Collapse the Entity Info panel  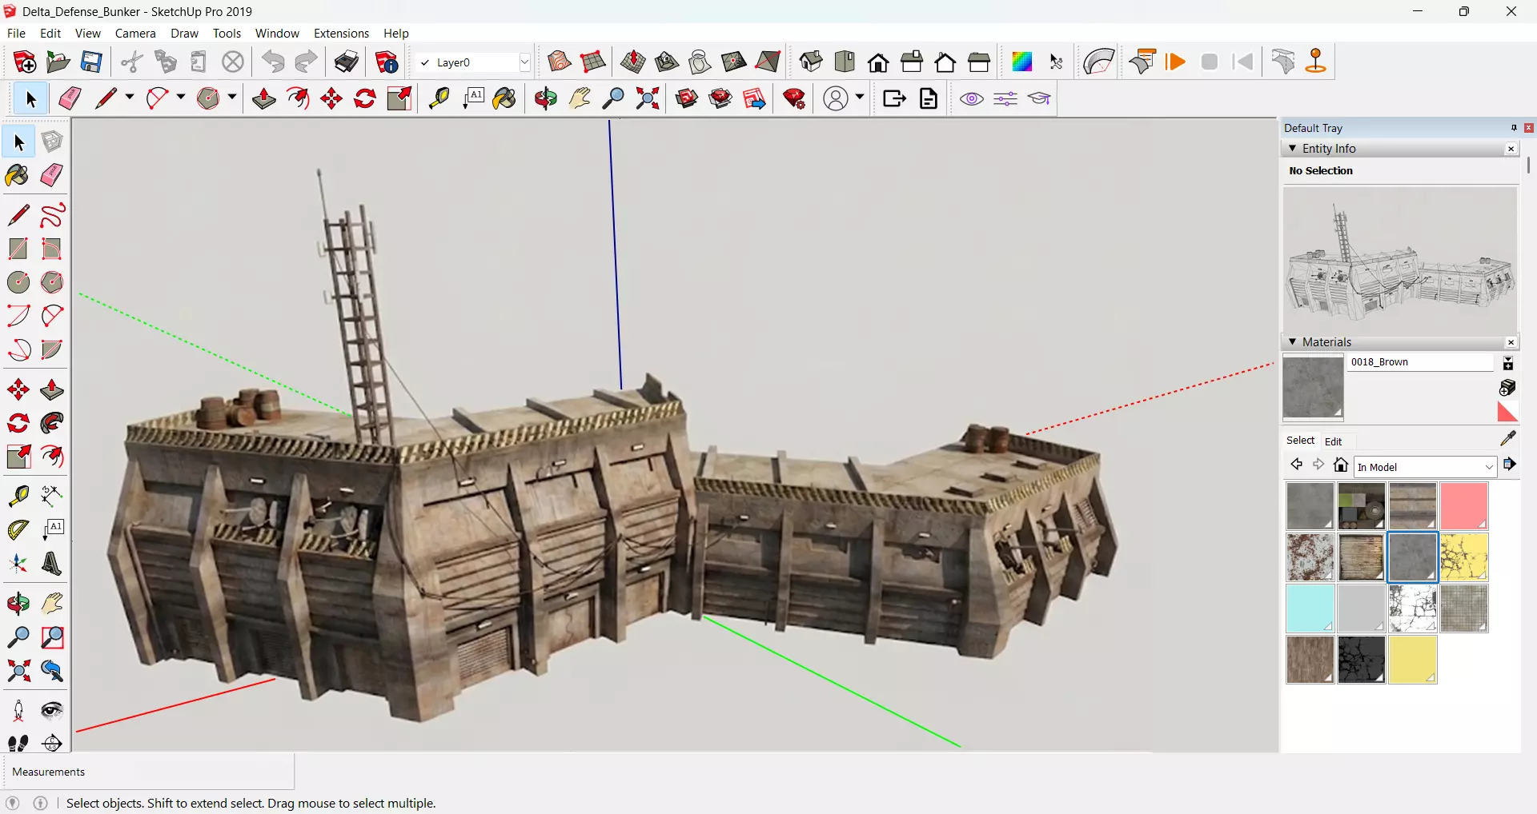(1292, 148)
